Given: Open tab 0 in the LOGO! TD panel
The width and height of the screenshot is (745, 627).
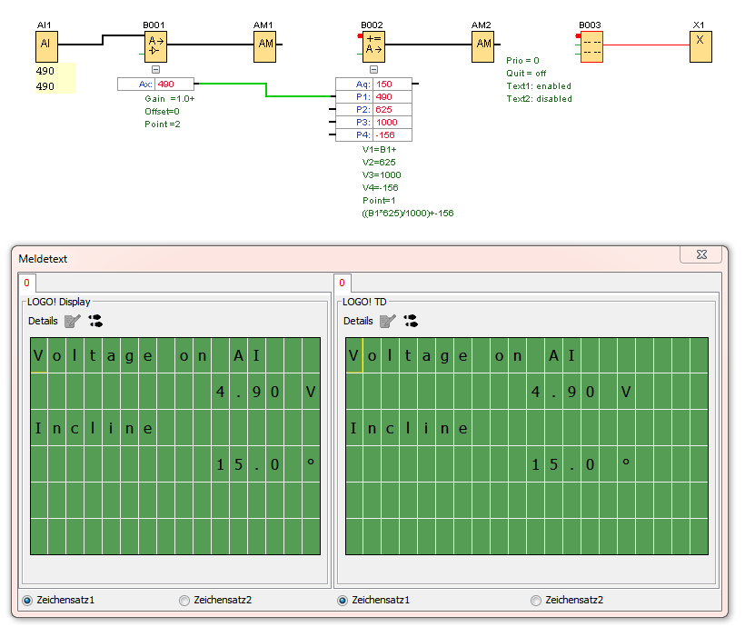Looking at the screenshot, I should pos(342,283).
